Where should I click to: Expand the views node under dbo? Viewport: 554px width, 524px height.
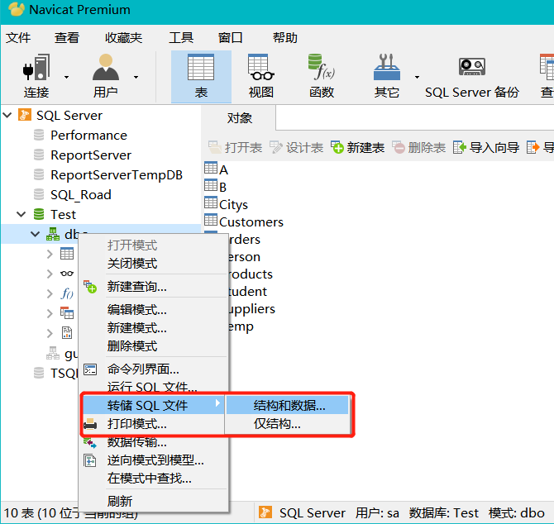pos(50,274)
